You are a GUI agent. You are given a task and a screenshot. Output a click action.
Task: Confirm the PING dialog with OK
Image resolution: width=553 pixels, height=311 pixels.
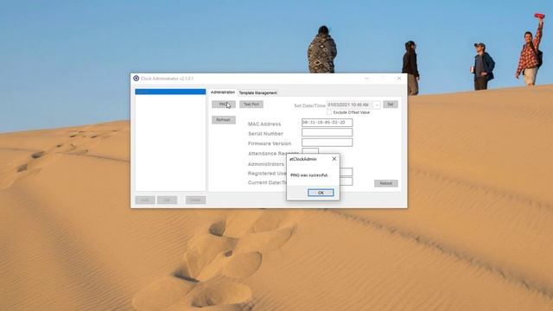(321, 193)
